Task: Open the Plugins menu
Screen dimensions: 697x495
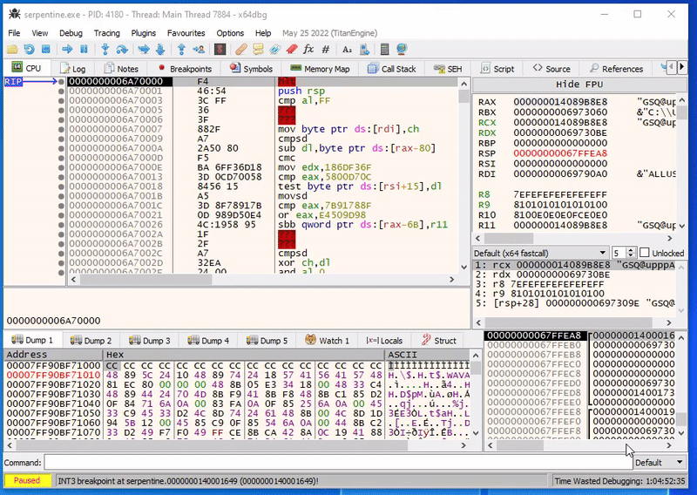Action: pos(143,33)
